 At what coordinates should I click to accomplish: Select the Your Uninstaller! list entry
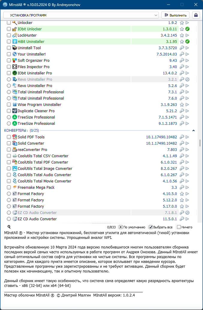(31, 54)
